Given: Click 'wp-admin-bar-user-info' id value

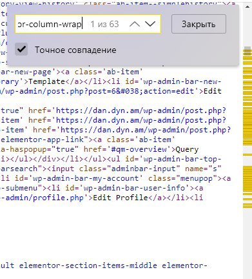Looking at the screenshot, I should point(134,188).
